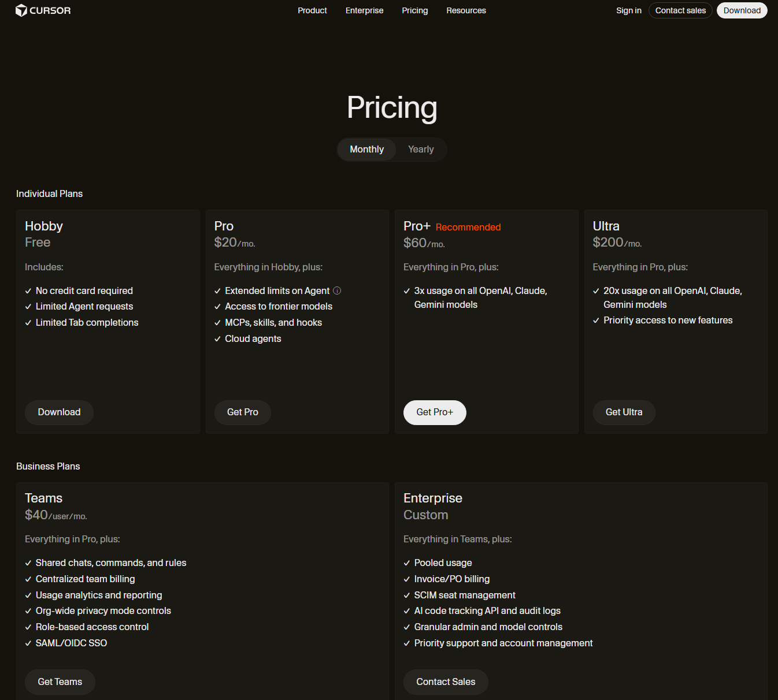
Task: Click the info icon beside Extended limits on Agent
Action: pos(337,291)
